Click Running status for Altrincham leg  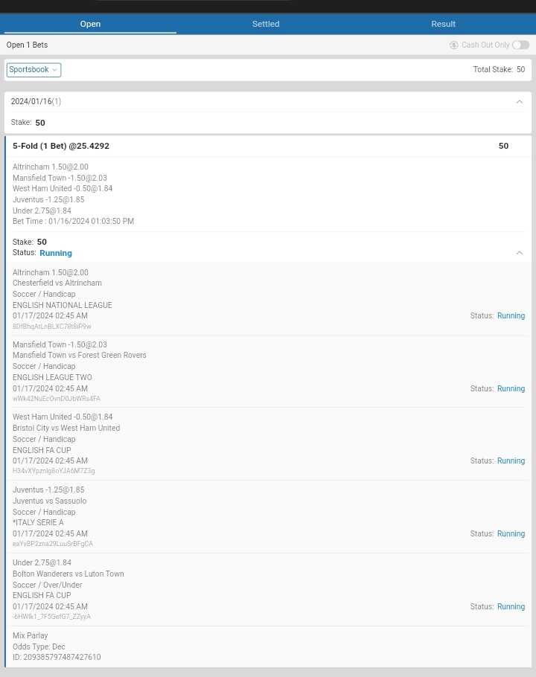tap(511, 315)
